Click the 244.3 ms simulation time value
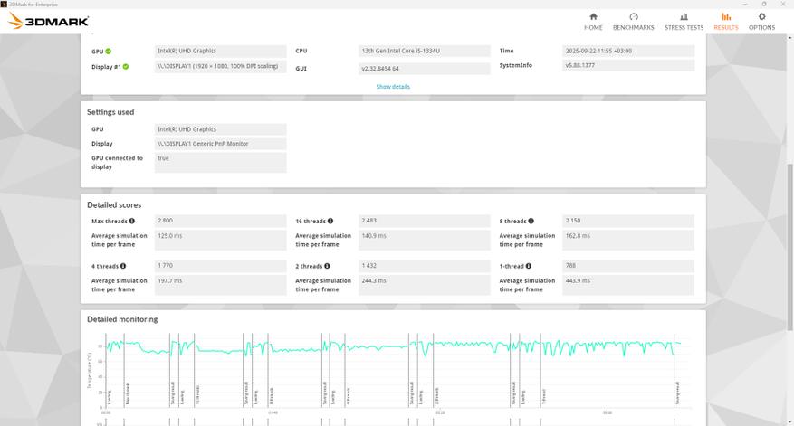Viewport: 794px width, 426px height. pyautogui.click(x=425, y=285)
